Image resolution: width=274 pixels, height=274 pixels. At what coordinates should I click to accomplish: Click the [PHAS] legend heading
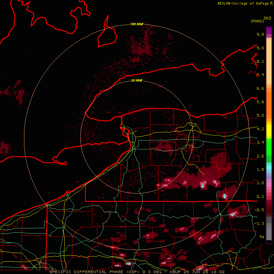click(257, 21)
